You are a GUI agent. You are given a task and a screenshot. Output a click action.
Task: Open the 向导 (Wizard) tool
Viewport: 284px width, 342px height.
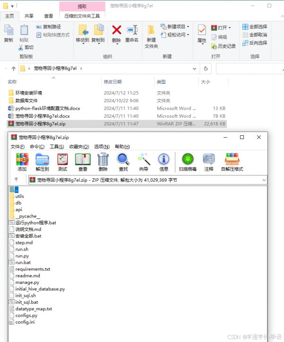point(143,162)
